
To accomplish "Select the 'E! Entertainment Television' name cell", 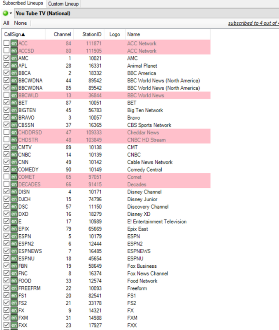I will coord(157,222).
